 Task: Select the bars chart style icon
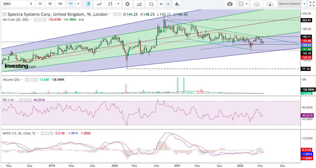tap(110, 4)
